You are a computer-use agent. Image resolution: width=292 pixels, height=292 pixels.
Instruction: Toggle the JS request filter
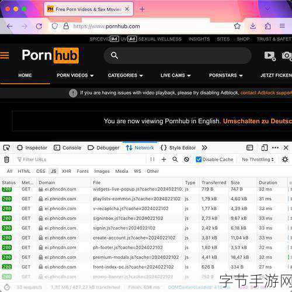(53, 171)
